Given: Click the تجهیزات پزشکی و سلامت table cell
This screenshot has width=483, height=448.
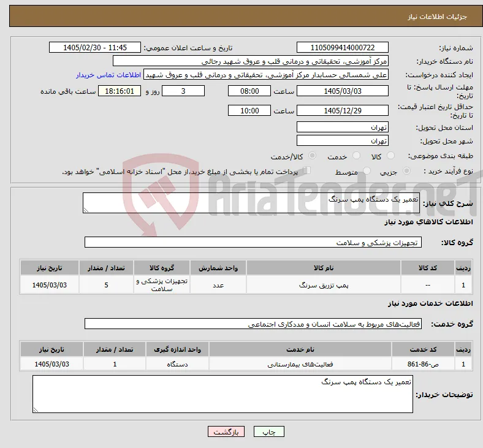Looking at the screenshot, I should pyautogui.click(x=162, y=285).
